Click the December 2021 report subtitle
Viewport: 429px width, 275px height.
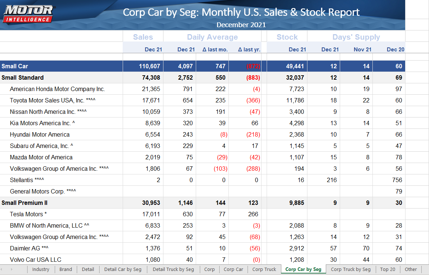[241, 25]
